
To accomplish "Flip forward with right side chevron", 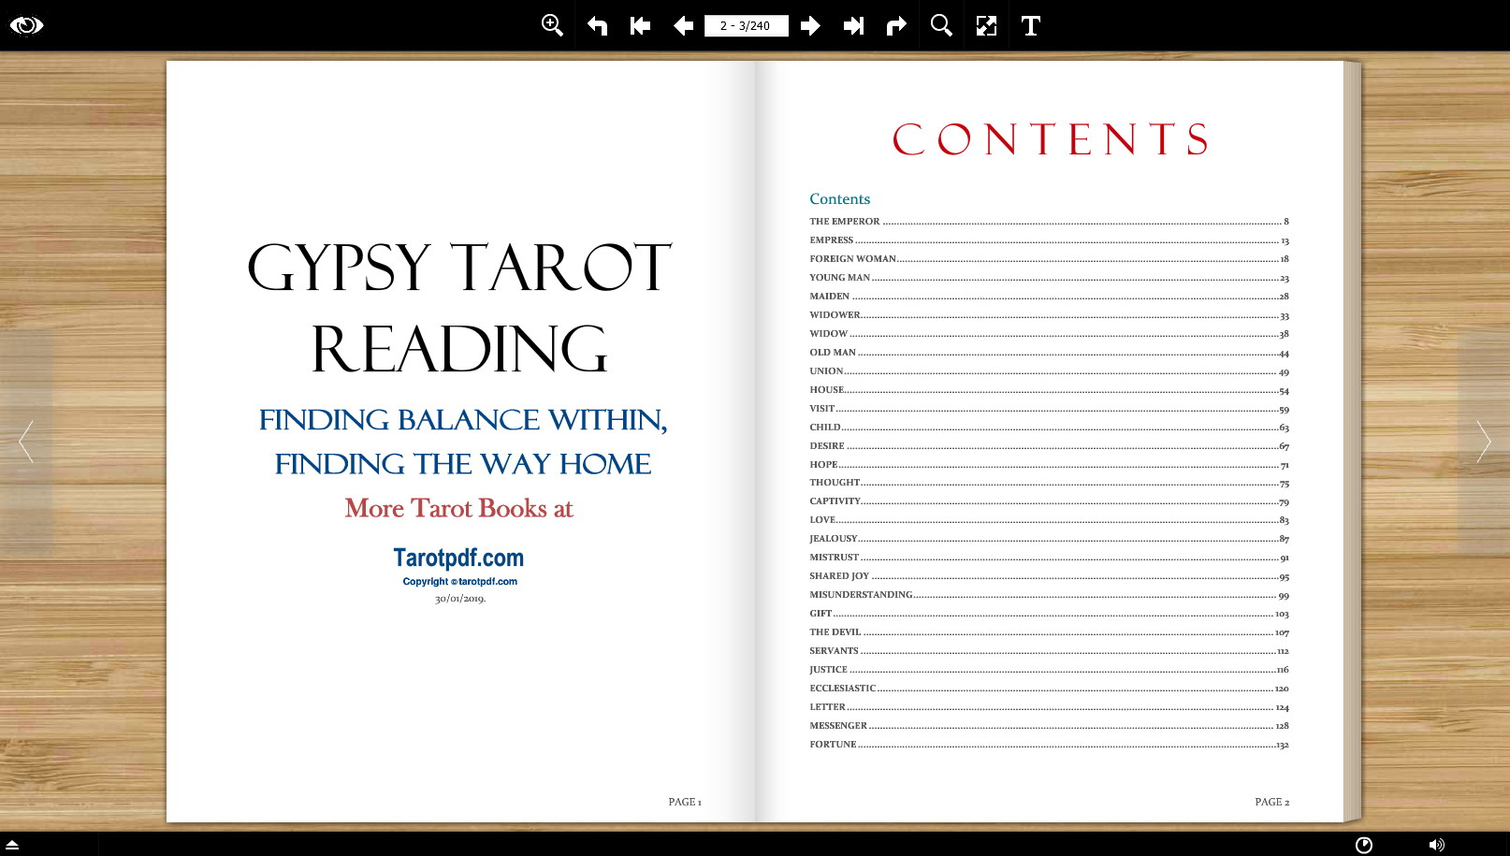I will point(1483,442).
